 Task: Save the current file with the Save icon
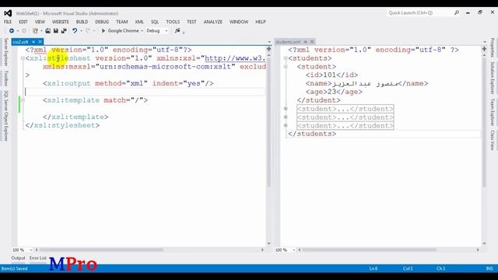(x=56, y=31)
